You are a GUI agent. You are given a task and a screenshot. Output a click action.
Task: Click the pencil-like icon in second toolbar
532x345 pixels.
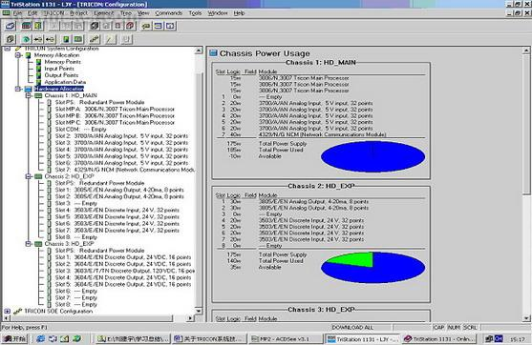(x=110, y=39)
